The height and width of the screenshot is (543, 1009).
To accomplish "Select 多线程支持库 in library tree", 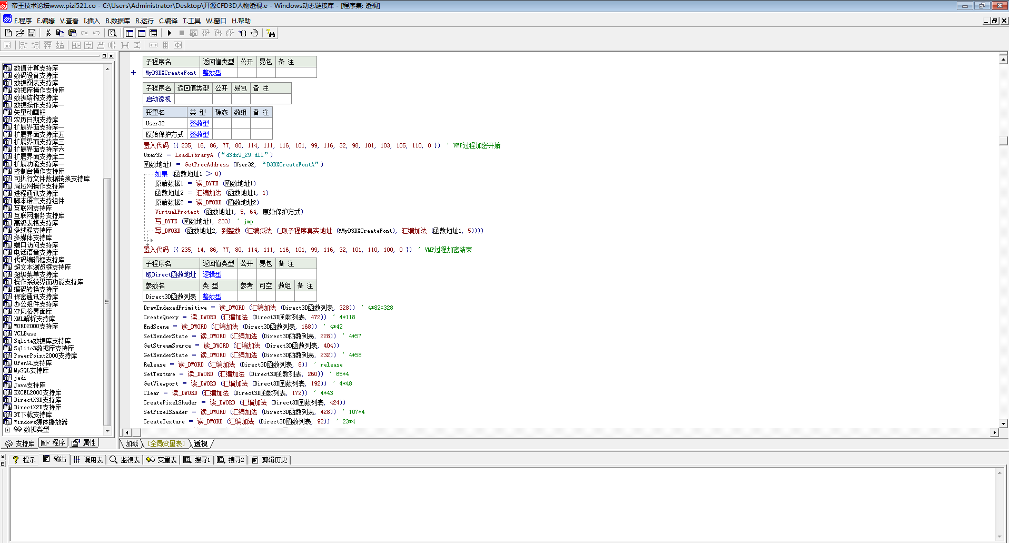I will [x=33, y=231].
